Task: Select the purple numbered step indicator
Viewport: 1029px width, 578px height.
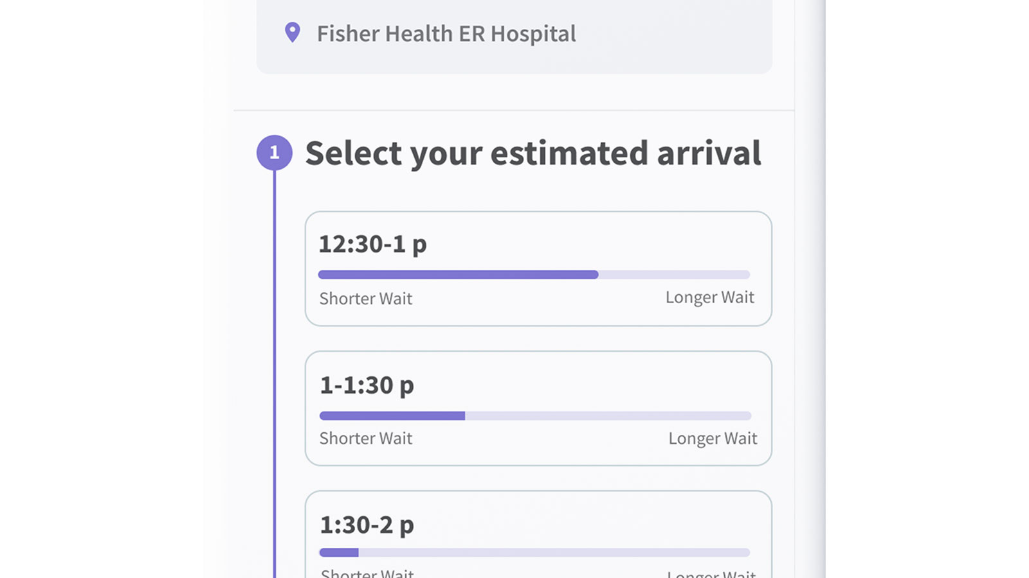Action: pos(275,153)
